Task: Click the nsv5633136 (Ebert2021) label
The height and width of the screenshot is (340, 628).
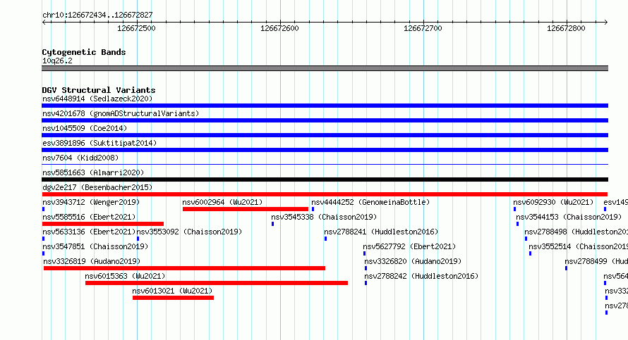Action: tap(89, 232)
